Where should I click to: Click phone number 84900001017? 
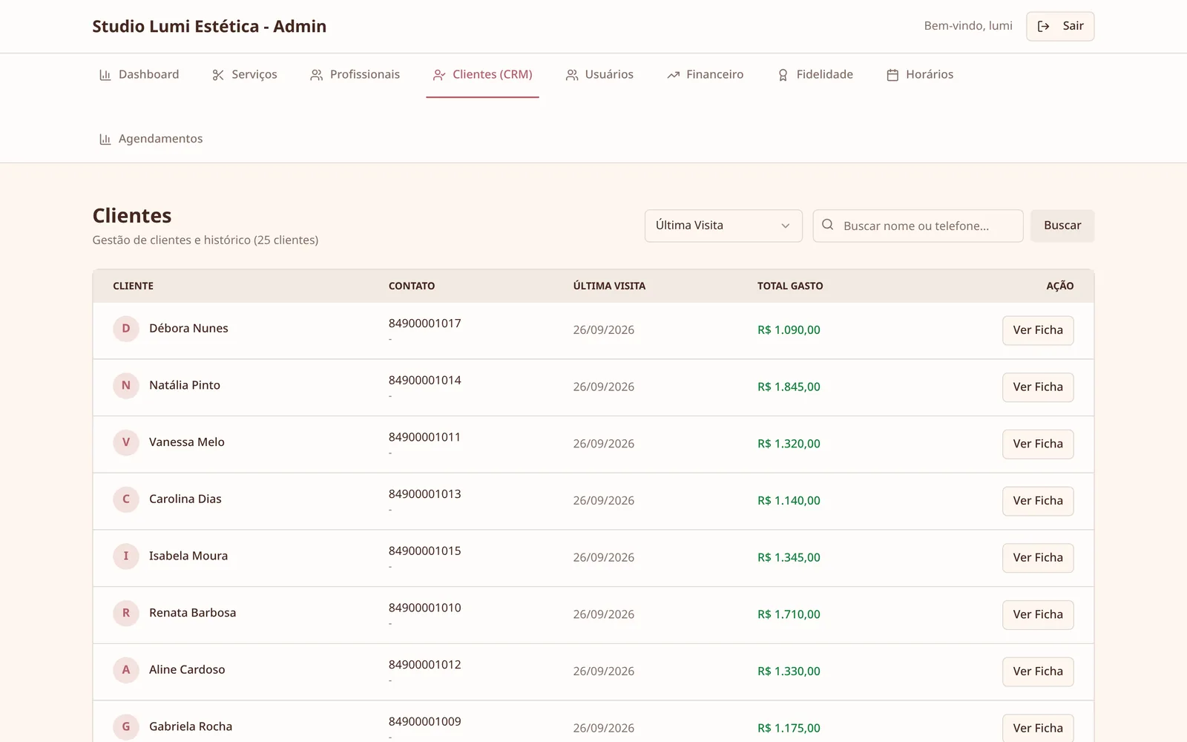pyautogui.click(x=425, y=324)
